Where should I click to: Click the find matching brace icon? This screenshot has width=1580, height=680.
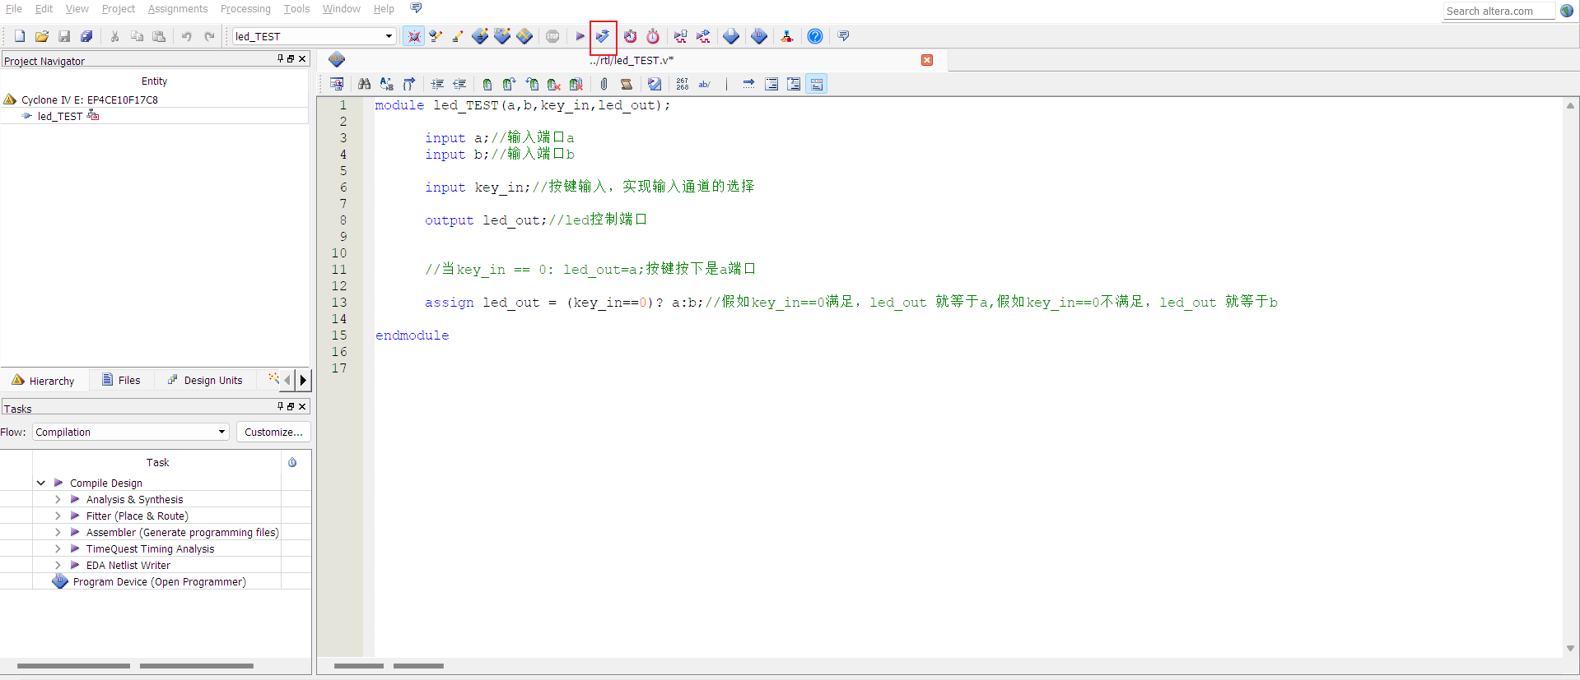pyautogui.click(x=409, y=84)
